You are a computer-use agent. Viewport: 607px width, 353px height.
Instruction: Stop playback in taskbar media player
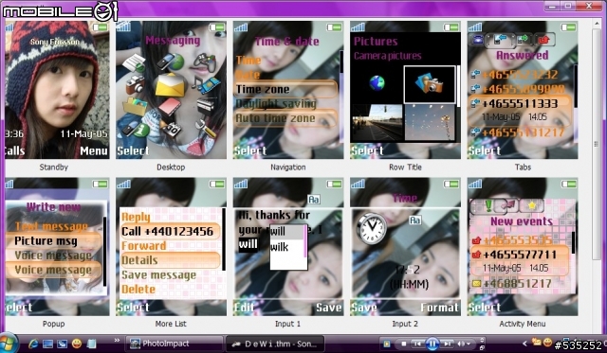tap(404, 344)
